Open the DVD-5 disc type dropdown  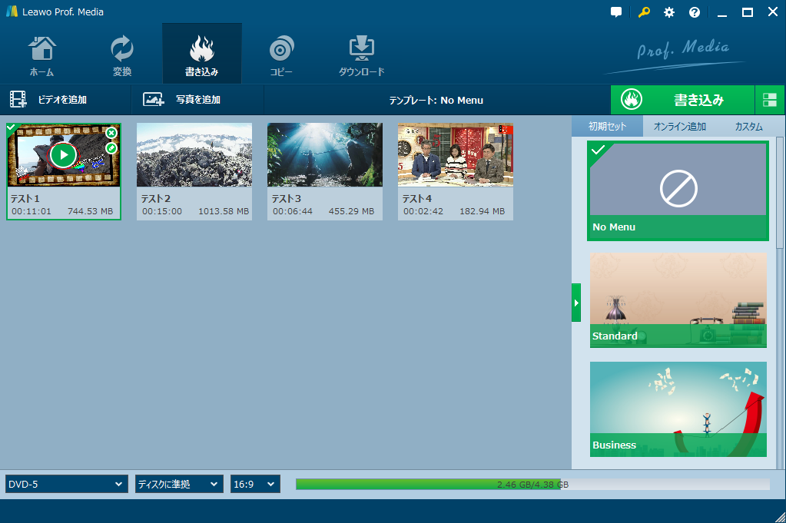point(66,484)
